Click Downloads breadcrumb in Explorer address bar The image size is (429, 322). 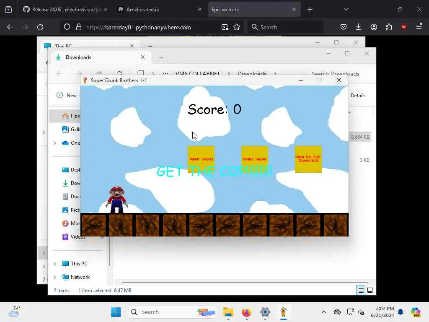tap(252, 73)
